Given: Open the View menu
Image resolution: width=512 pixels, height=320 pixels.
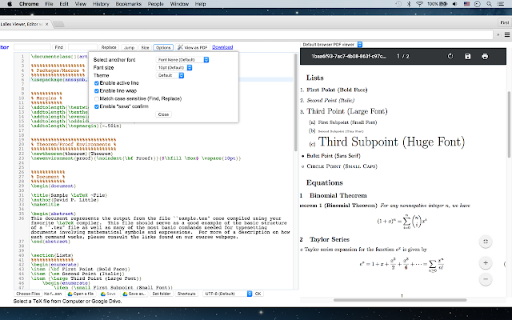Looking at the screenshot, I should [x=80, y=4].
